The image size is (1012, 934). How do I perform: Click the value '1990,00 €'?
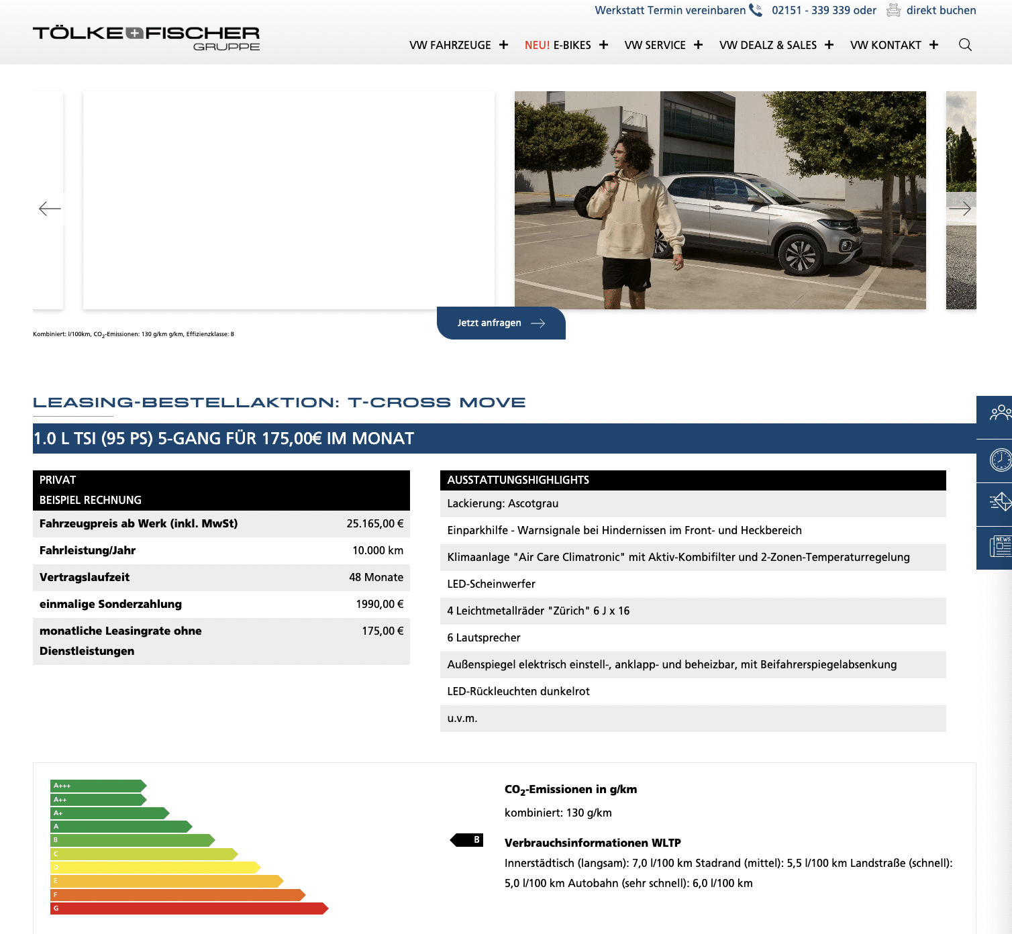tap(380, 604)
